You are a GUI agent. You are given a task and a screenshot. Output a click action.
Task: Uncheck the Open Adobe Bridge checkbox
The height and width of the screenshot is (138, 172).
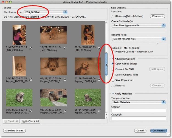[x=113, y=64]
